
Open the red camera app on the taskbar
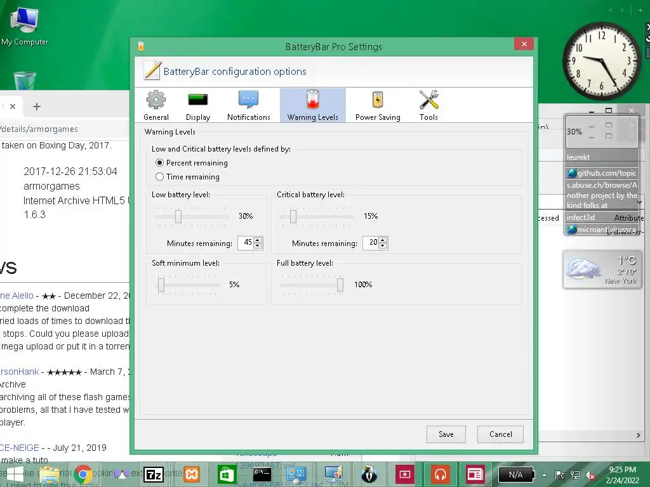(404, 474)
